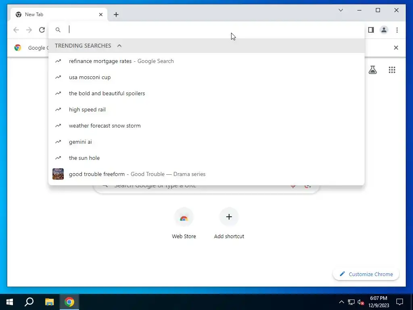
Task: Dismiss the Google Chrome info bar
Action: coord(396,48)
